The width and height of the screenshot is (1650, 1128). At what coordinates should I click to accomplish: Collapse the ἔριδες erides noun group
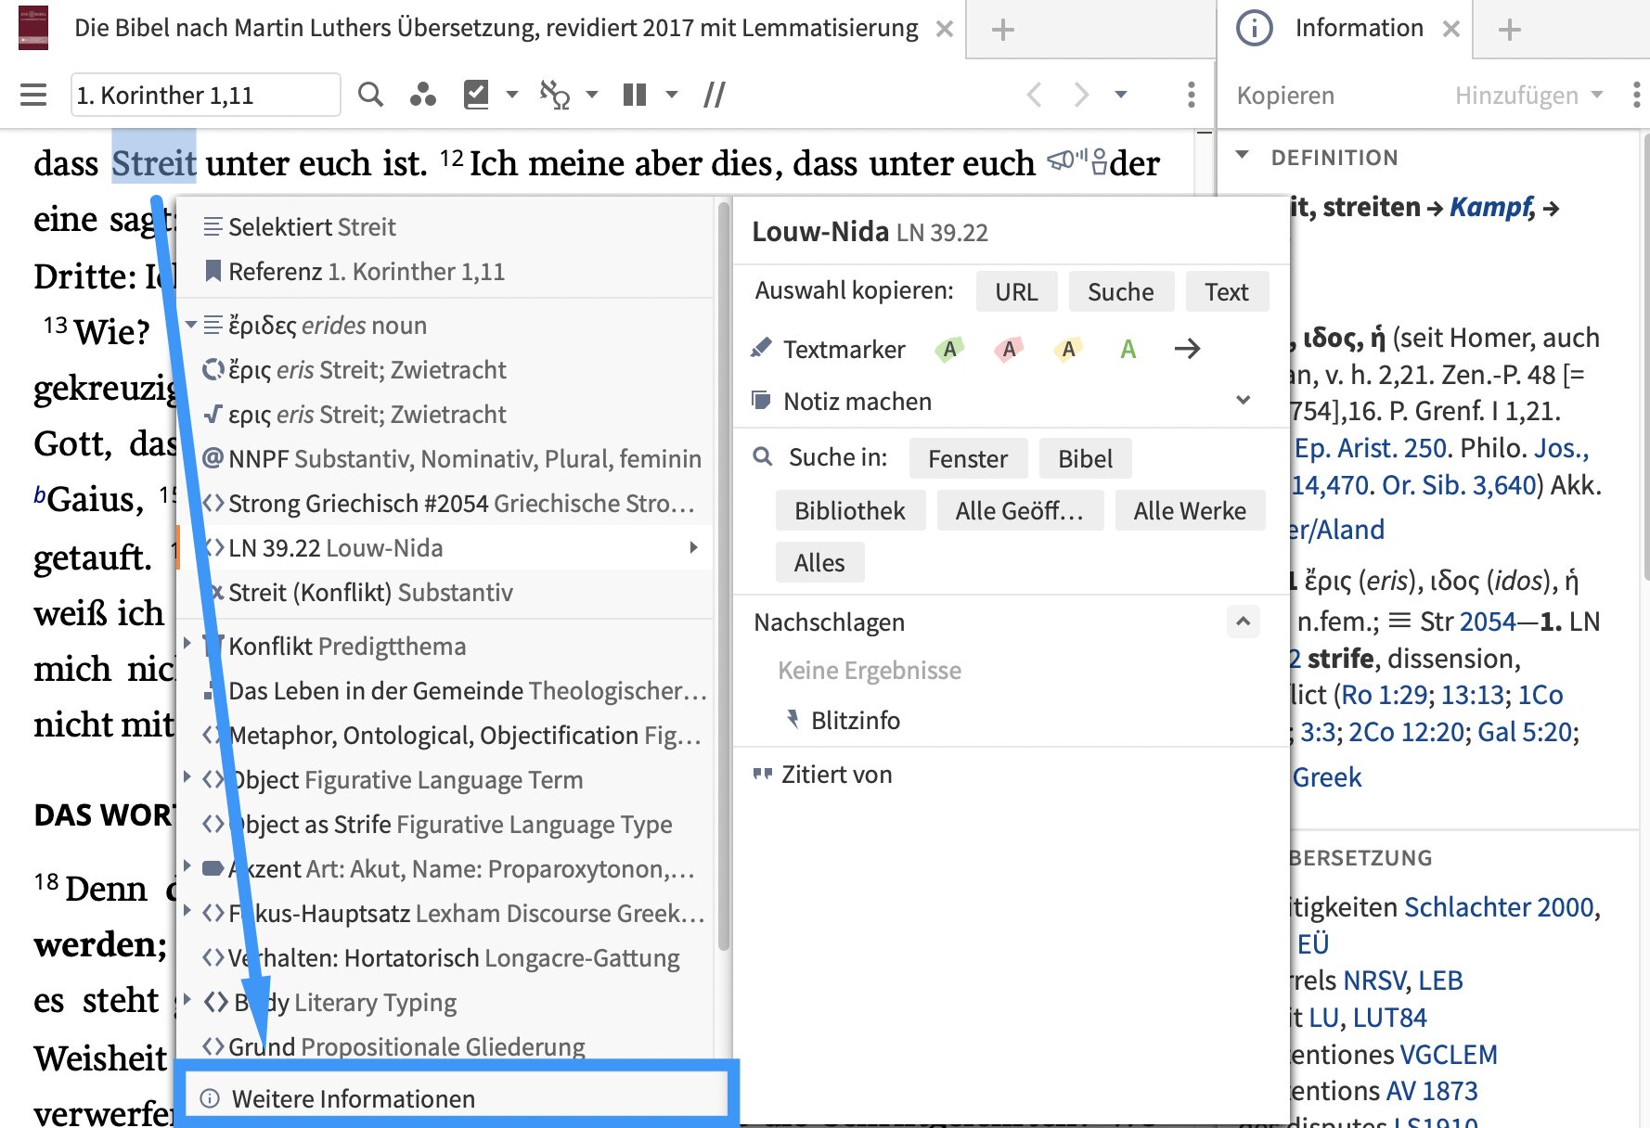tap(190, 325)
